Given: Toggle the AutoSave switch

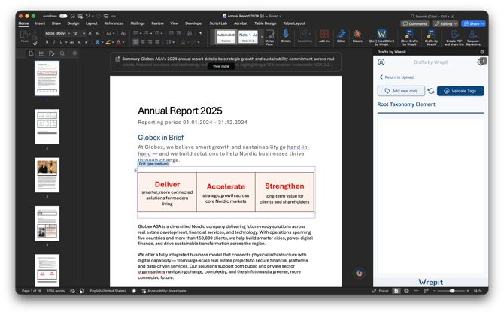Looking at the screenshot, I should click(63, 16).
